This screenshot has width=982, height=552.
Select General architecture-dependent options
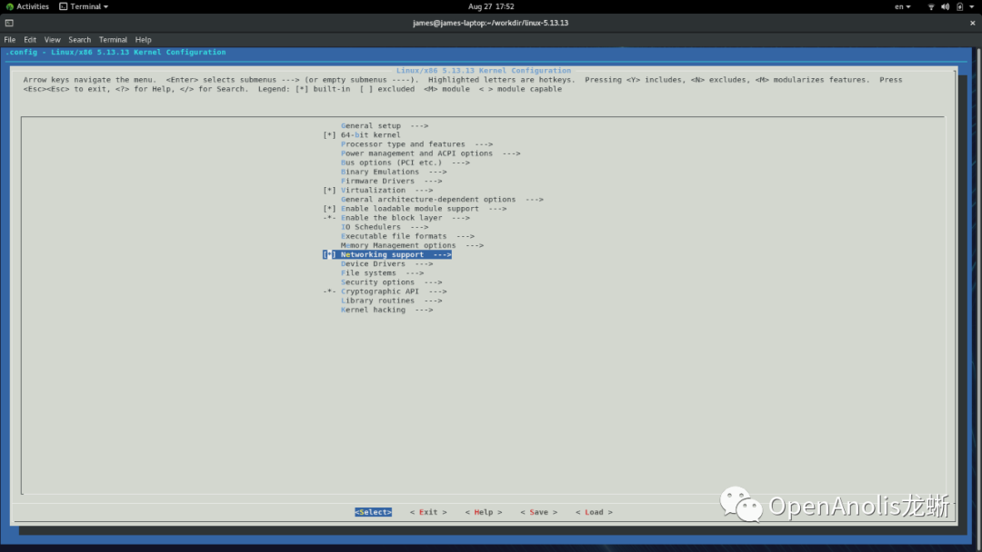pos(442,200)
